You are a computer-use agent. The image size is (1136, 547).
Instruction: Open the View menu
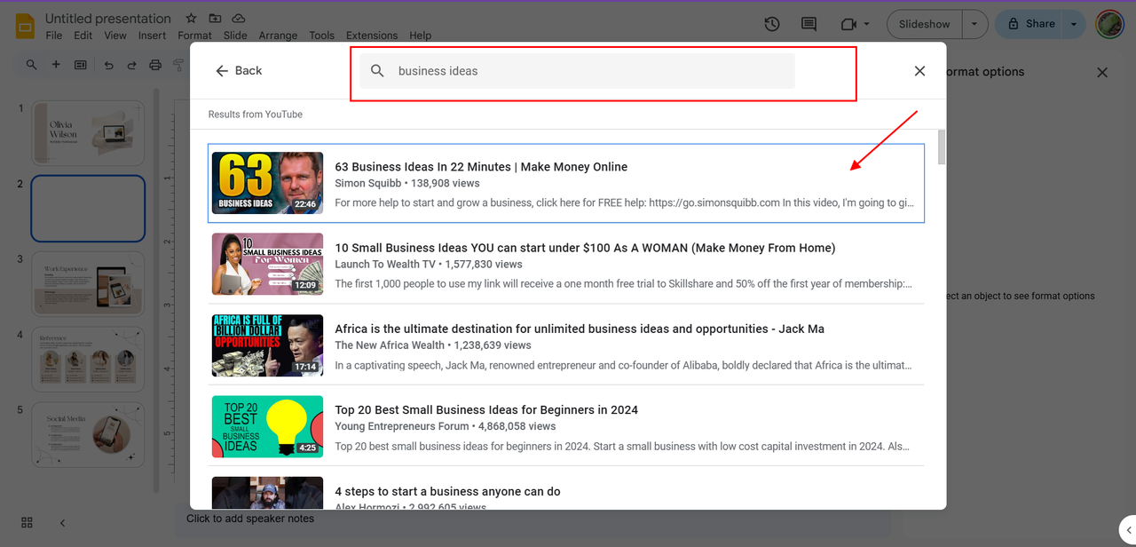tap(115, 36)
